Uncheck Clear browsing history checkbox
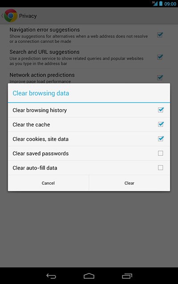This screenshot has width=178, height=284. tap(161, 110)
